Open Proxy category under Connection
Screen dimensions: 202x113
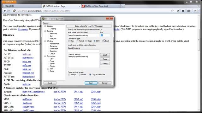(x=52, y=61)
